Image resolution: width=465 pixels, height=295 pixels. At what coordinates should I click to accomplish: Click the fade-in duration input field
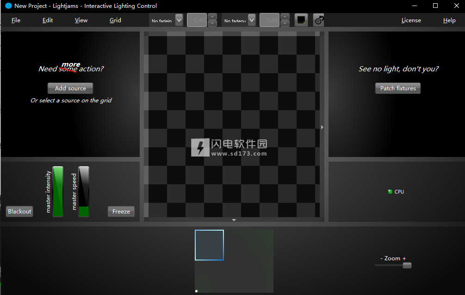(x=197, y=20)
